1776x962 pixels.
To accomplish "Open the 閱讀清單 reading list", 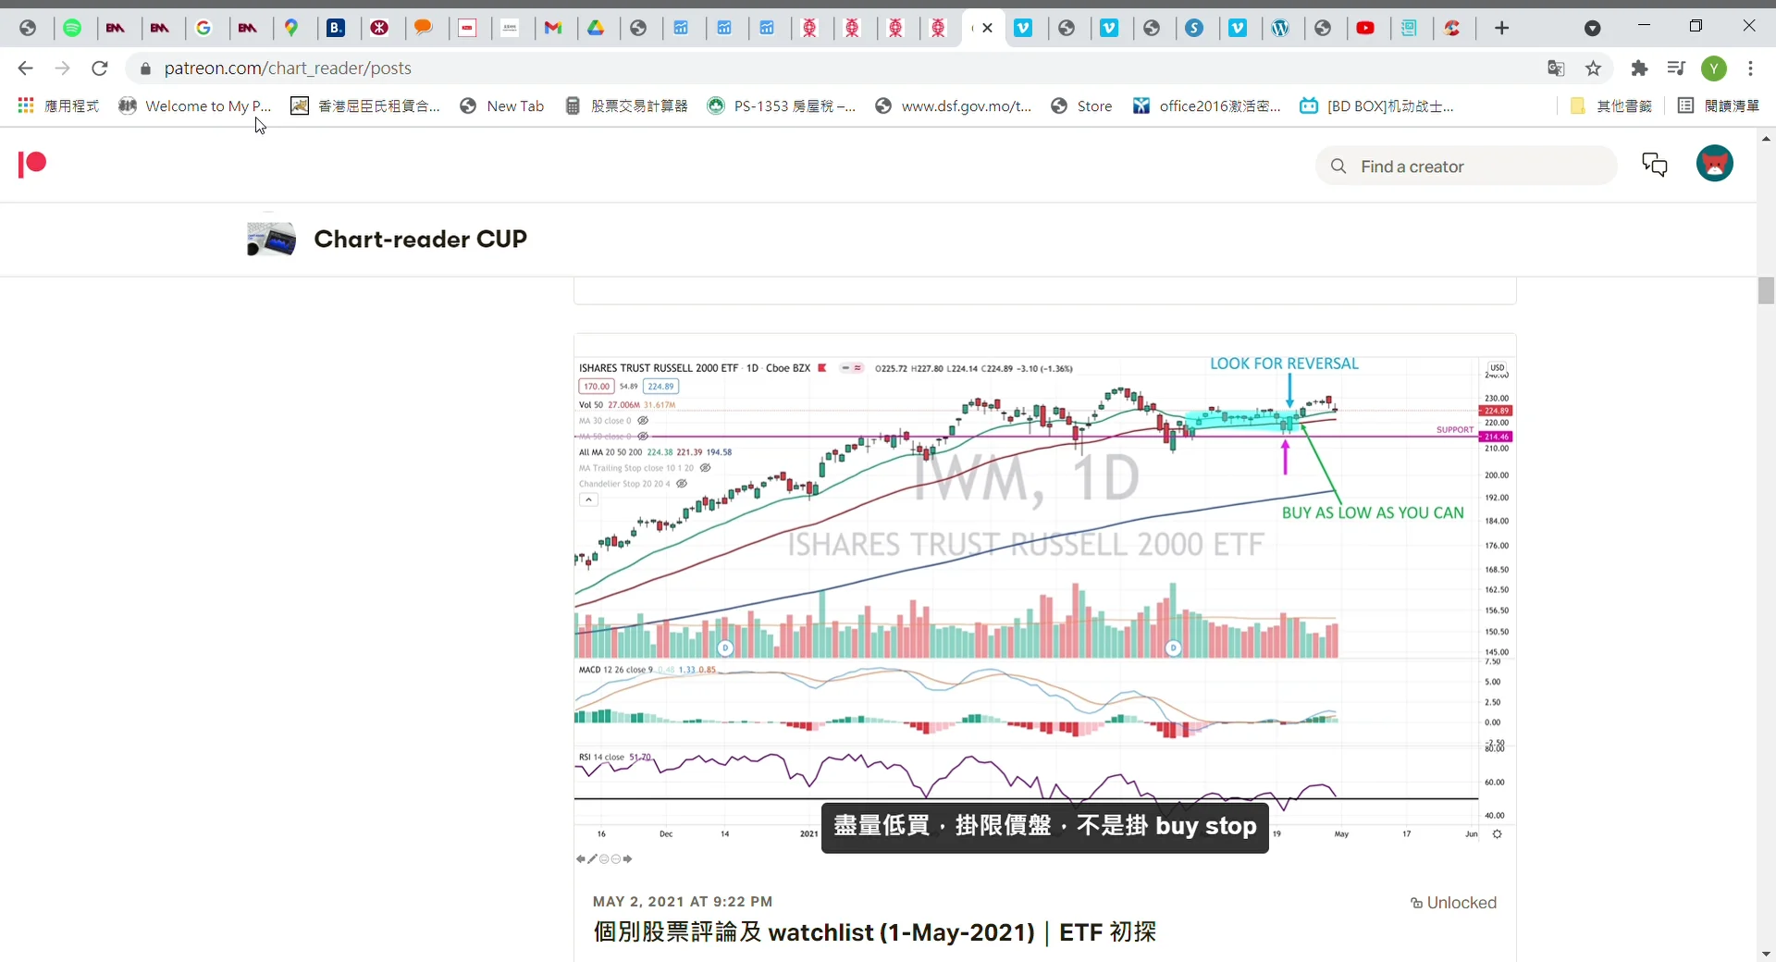I will pyautogui.click(x=1731, y=105).
